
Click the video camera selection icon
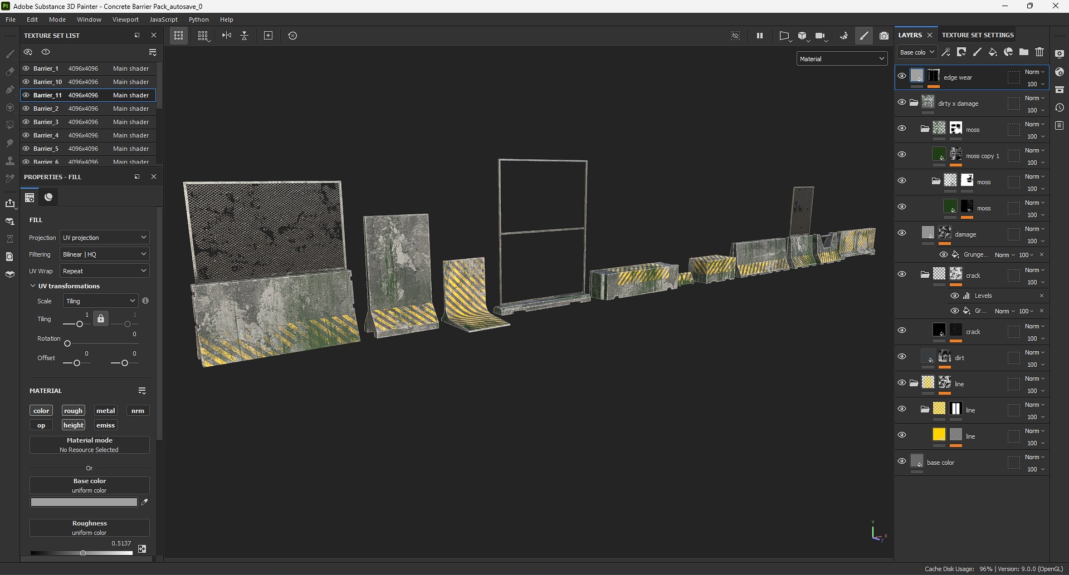click(821, 36)
